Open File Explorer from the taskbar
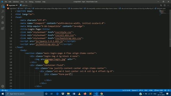Image resolution: width=171 pixels, height=96 pixels. pos(68,94)
